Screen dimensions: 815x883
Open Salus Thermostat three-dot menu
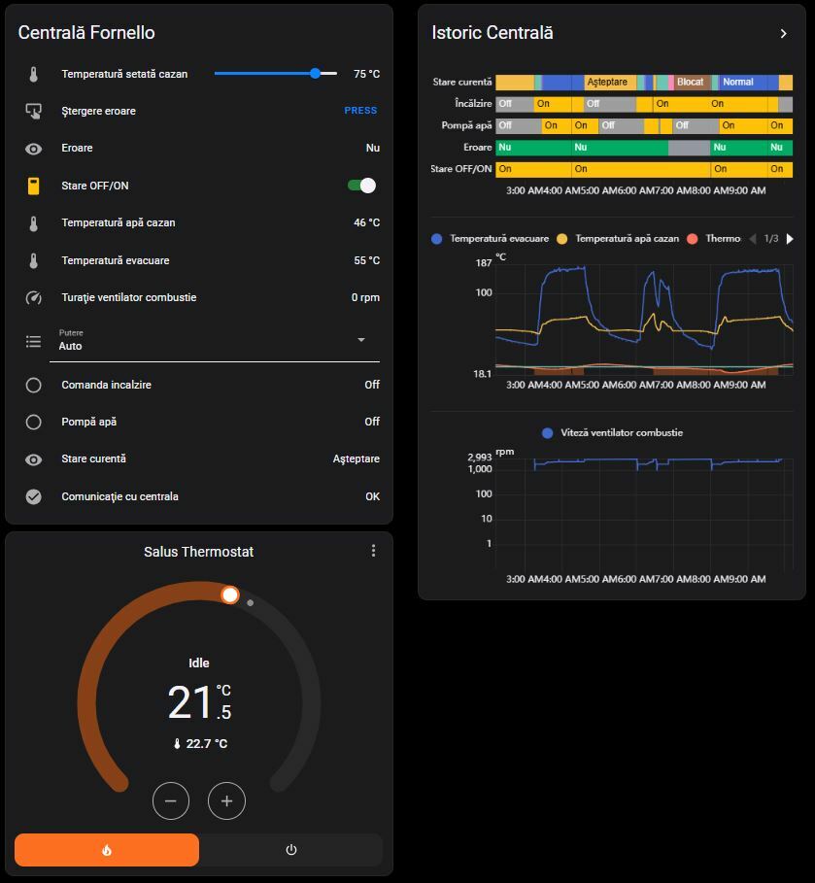click(x=373, y=551)
